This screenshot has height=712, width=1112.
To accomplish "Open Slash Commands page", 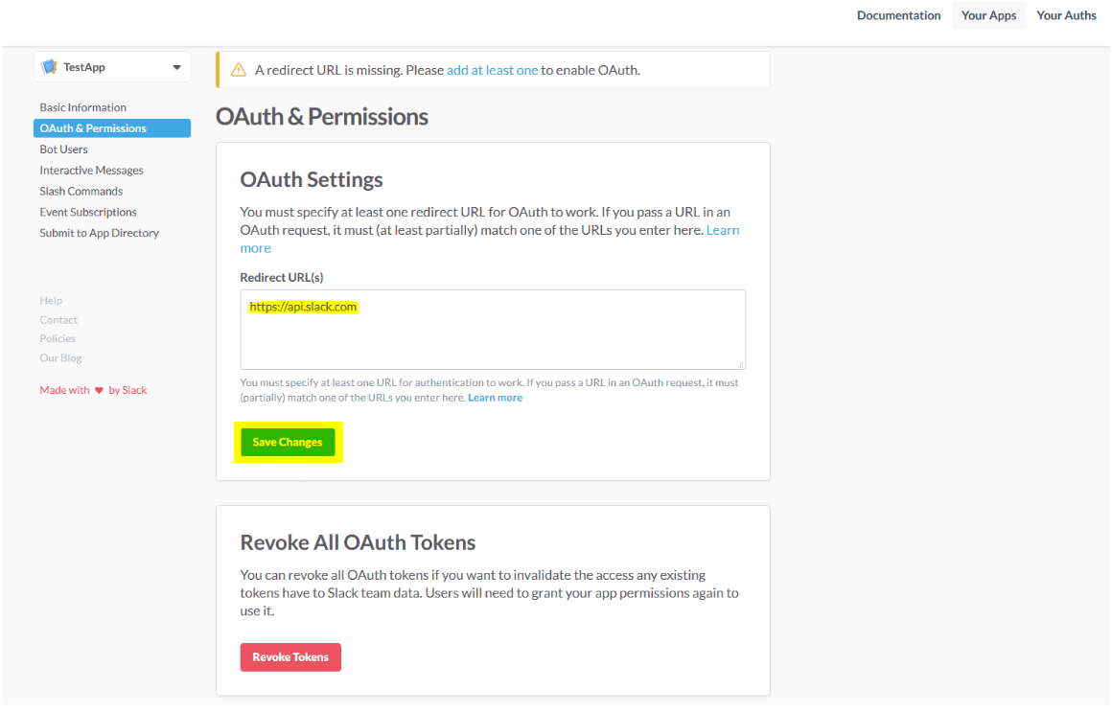I will click(x=81, y=191).
